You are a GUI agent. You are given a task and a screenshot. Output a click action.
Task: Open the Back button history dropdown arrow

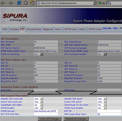[x=6, y=3]
